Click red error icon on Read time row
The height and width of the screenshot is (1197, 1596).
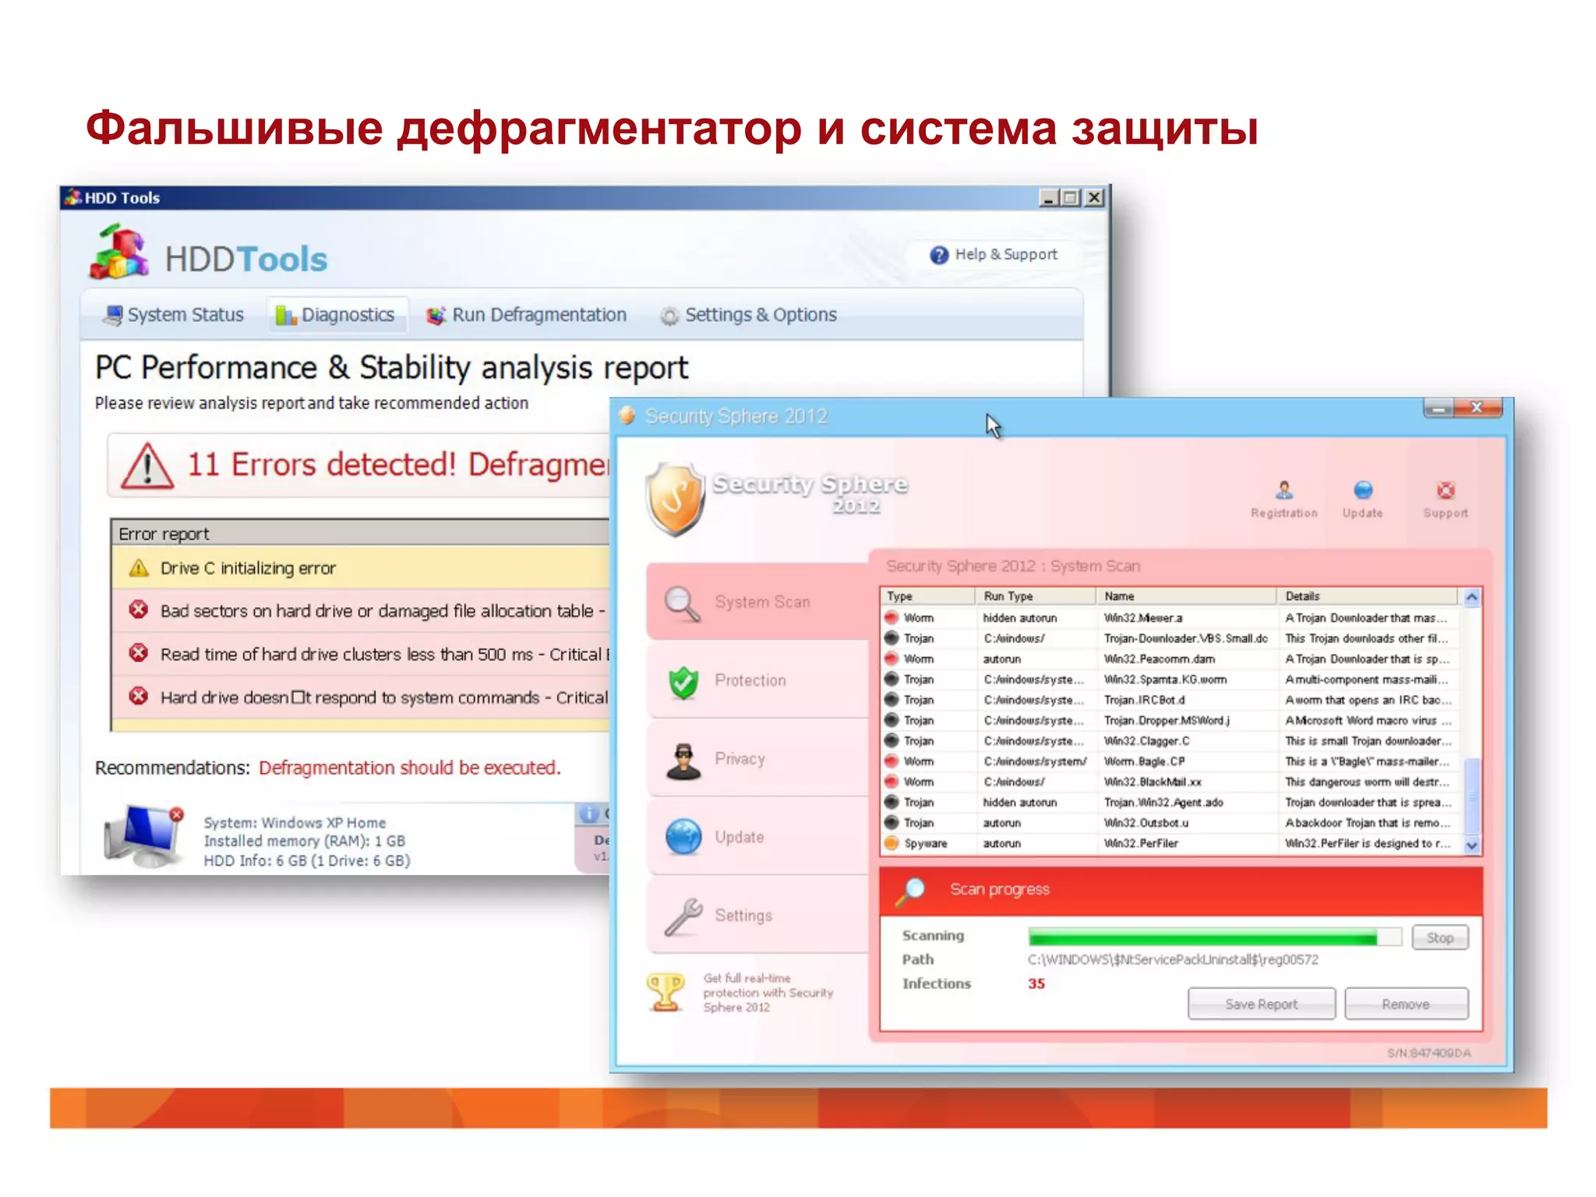pyautogui.click(x=139, y=652)
